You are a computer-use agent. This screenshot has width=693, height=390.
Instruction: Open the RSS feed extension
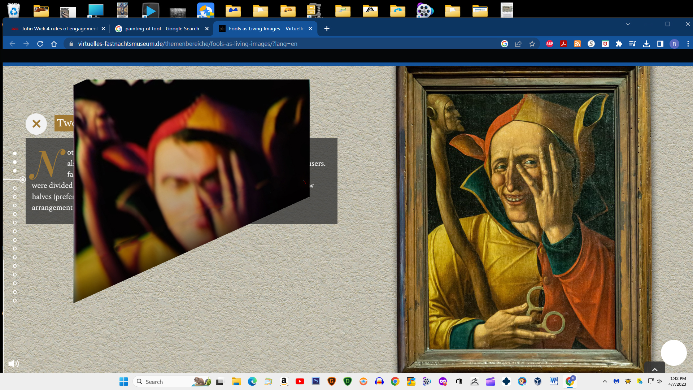pos(577,44)
